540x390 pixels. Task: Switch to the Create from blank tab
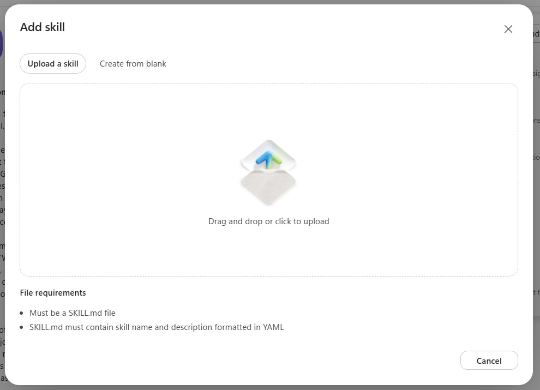(x=133, y=64)
